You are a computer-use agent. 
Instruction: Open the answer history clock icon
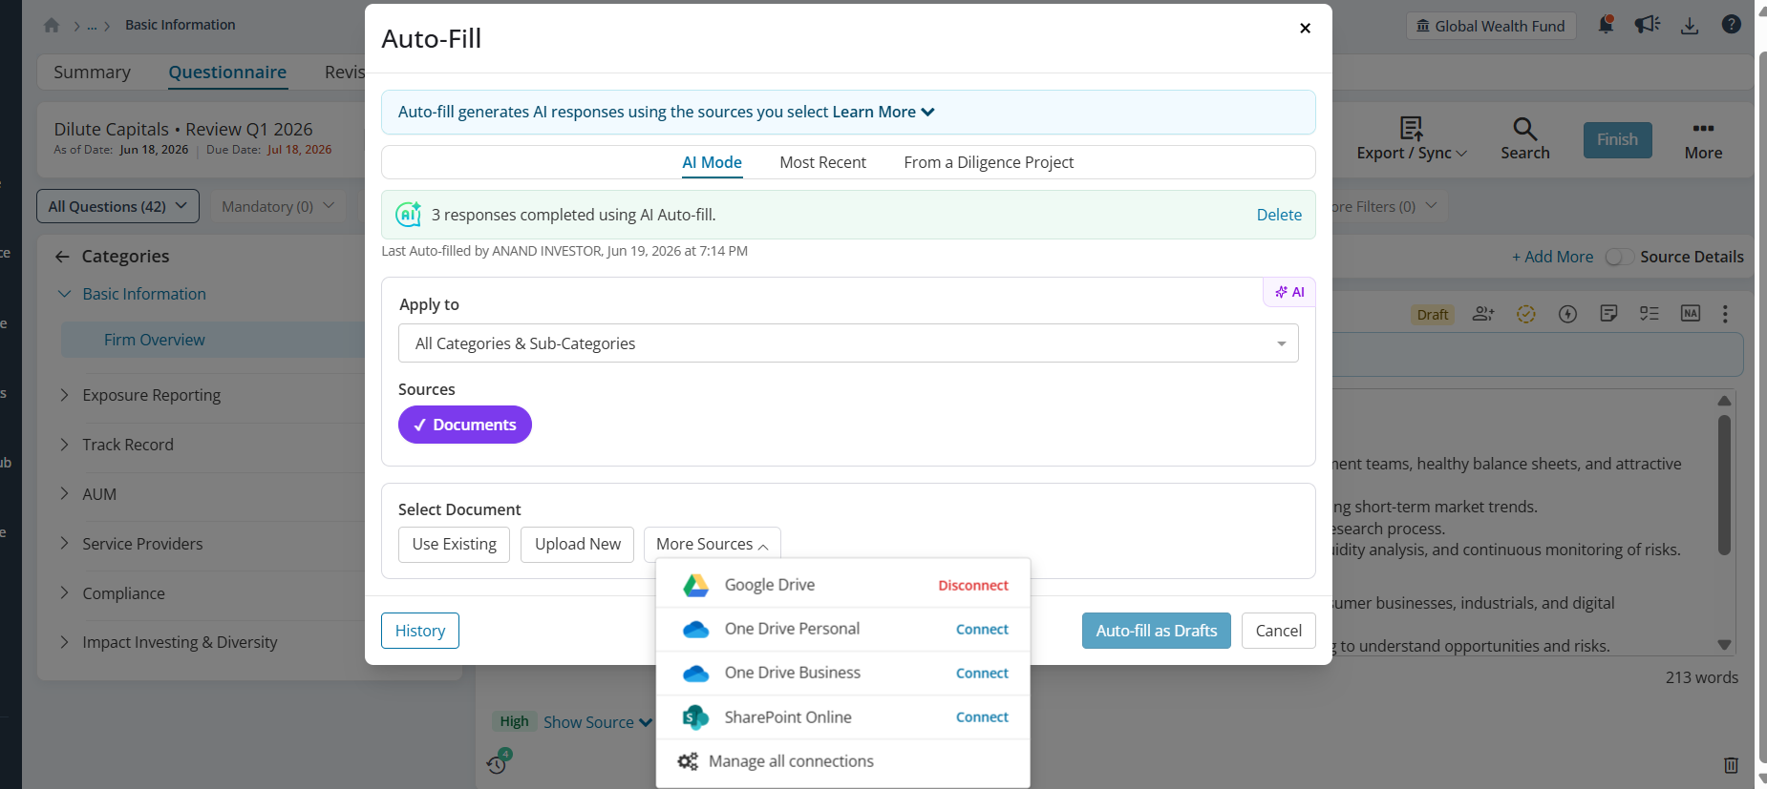(x=497, y=763)
